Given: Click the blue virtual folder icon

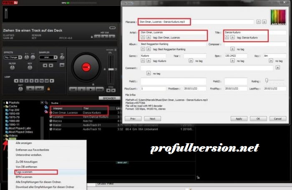Looking at the screenshot, I should coord(46,107).
